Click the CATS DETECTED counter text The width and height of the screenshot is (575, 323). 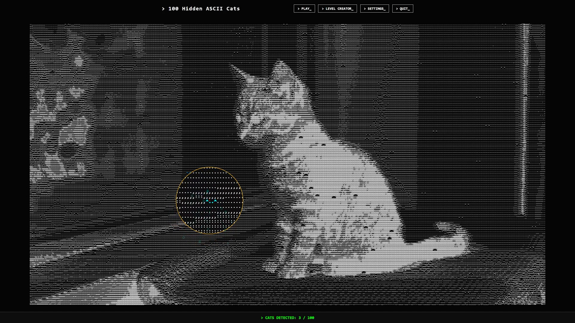pyautogui.click(x=287, y=318)
